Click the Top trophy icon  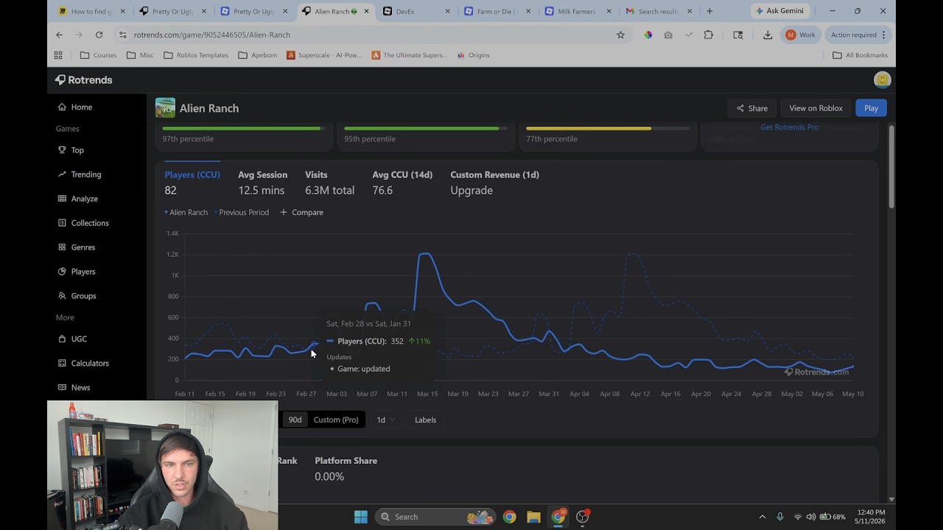[x=62, y=150]
